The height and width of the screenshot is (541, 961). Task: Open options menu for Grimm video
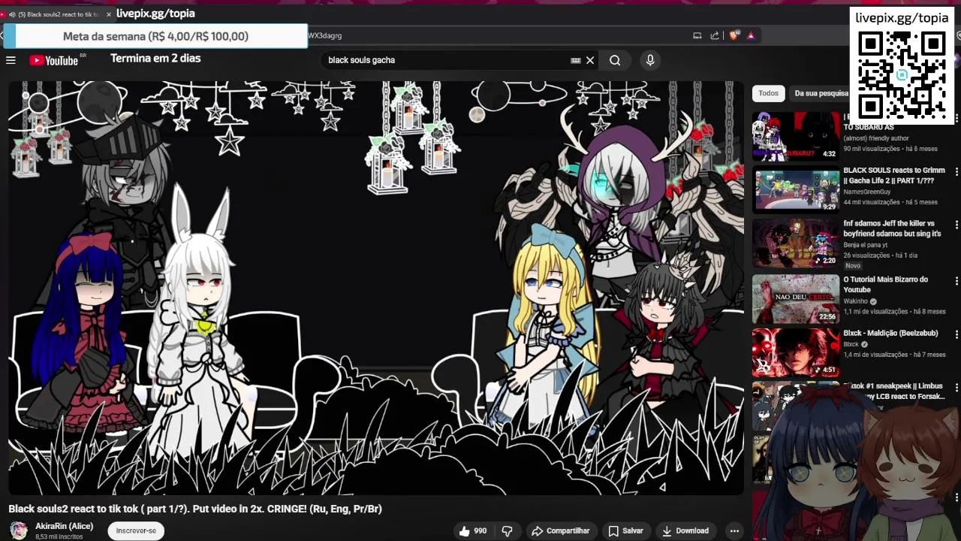tap(956, 172)
